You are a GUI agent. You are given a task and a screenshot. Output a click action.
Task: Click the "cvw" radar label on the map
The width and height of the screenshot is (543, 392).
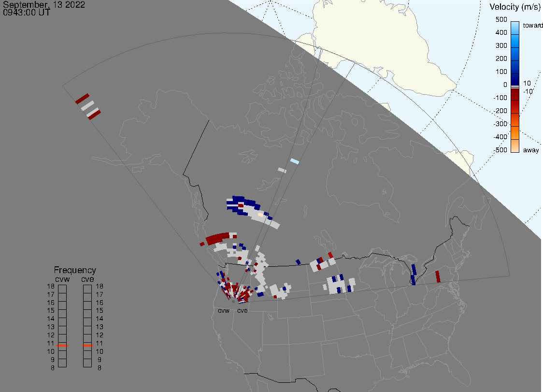224,311
